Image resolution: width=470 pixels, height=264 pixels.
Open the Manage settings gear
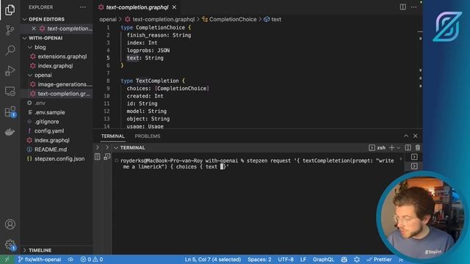pos(10,245)
